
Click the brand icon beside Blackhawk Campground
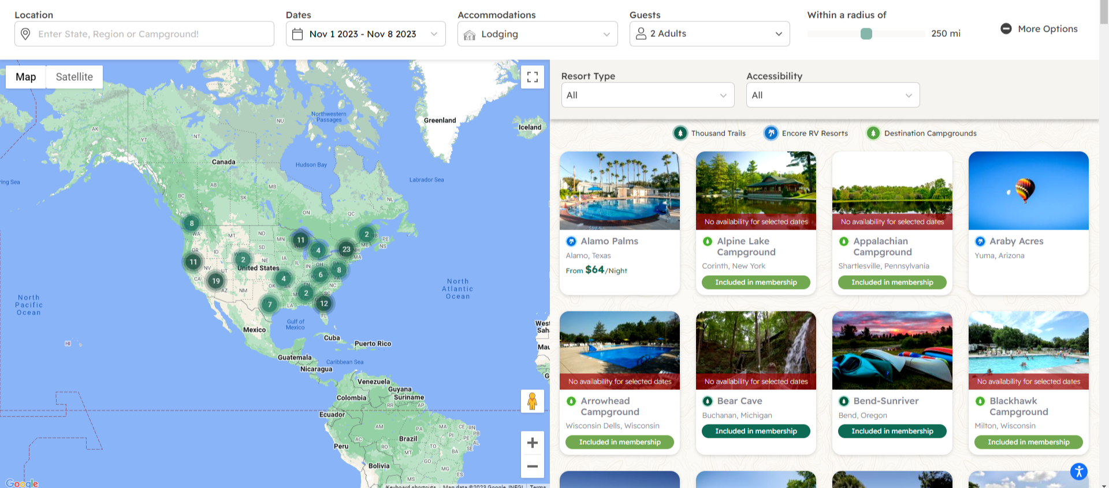980,401
